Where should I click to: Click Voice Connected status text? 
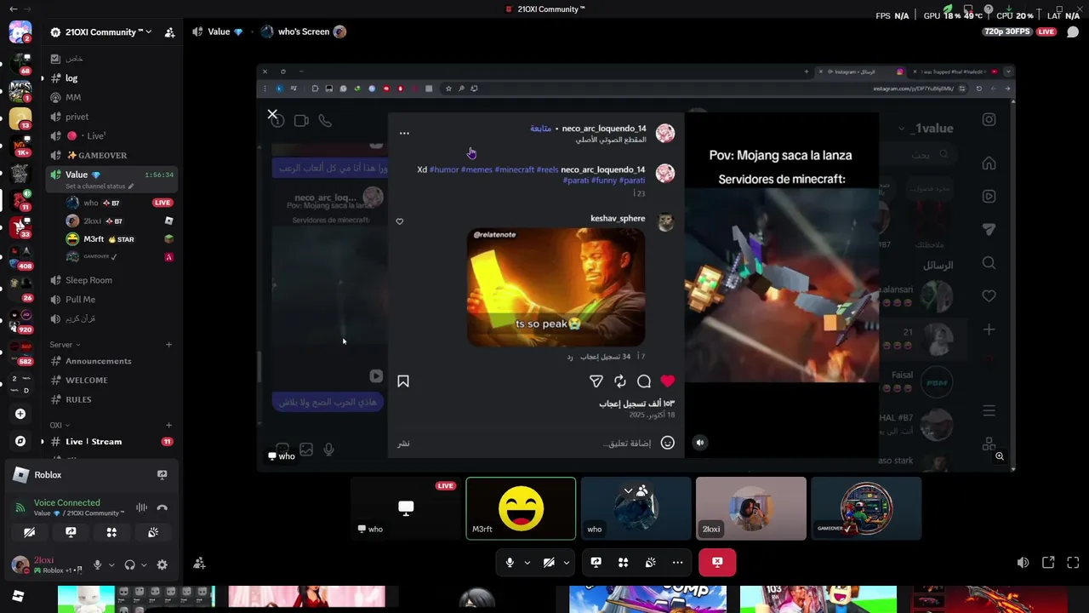pyautogui.click(x=66, y=502)
